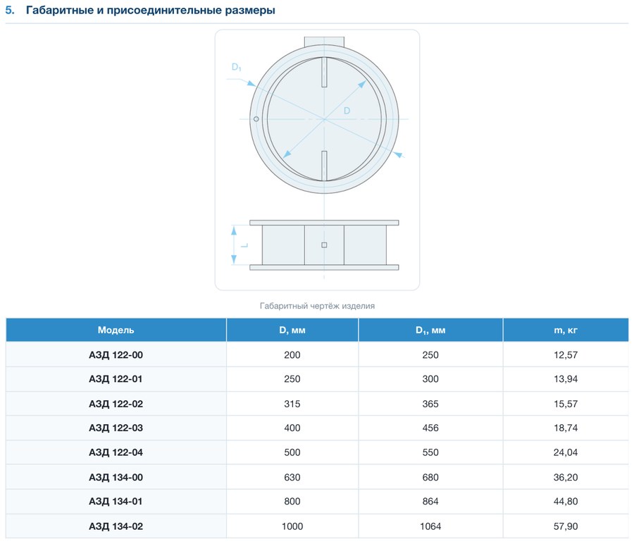The height and width of the screenshot is (544, 634).
Task: Click the 'm, кг' column header
Action: pos(565,330)
